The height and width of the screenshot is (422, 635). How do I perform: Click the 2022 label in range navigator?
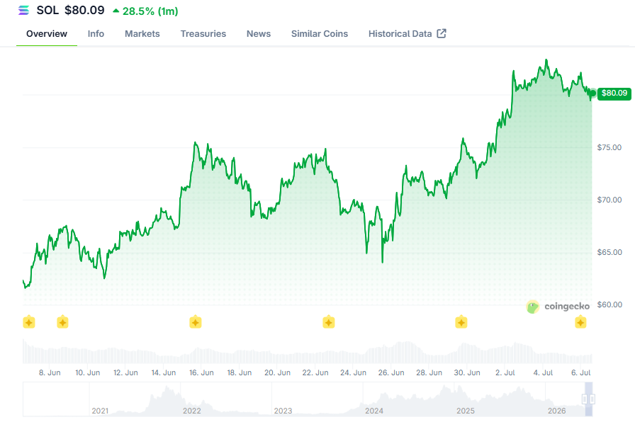(x=191, y=411)
